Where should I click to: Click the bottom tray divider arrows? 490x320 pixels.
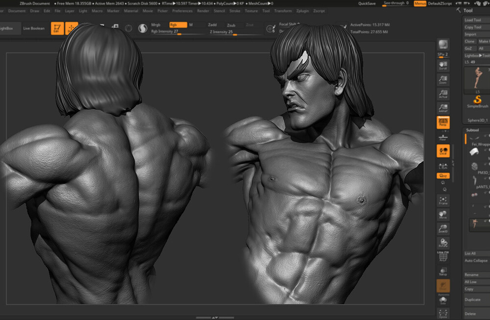pos(215,318)
